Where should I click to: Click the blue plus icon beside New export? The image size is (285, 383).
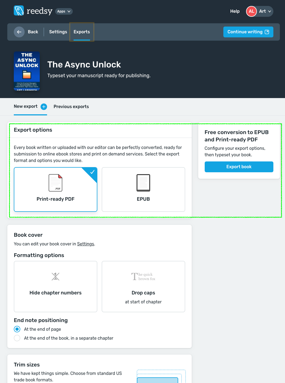(44, 107)
